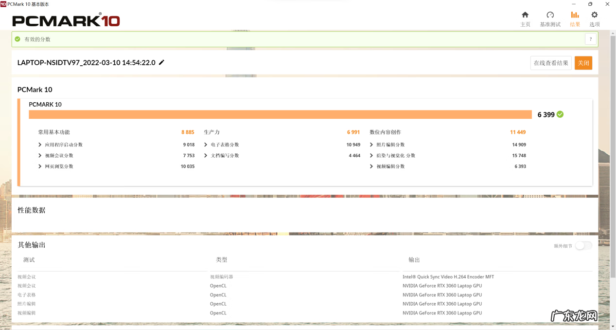Click the green checkmark beside score 6 399
Viewport: 616px width, 330px height.
[x=560, y=114]
